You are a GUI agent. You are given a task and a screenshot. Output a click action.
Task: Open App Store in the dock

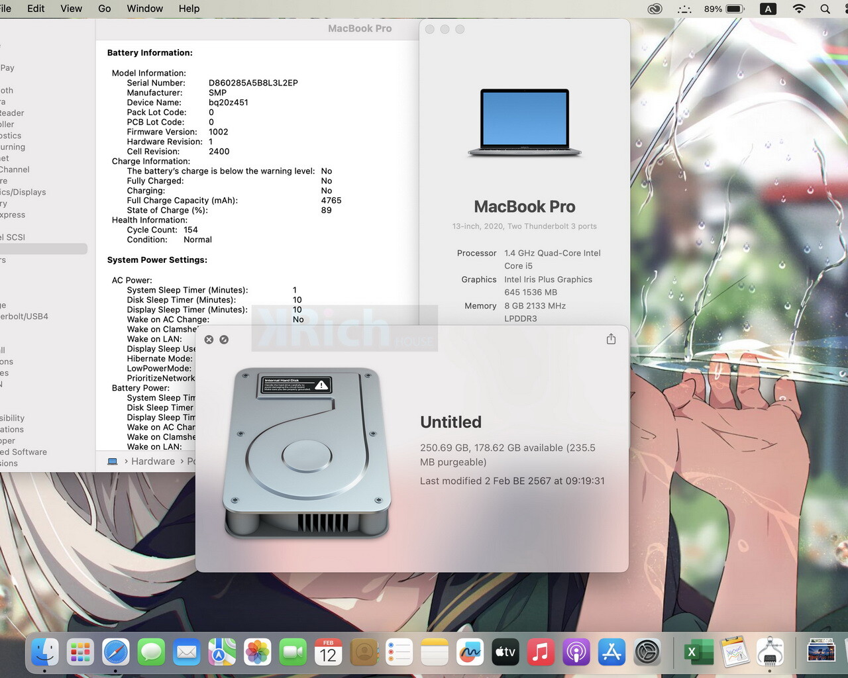pos(612,652)
